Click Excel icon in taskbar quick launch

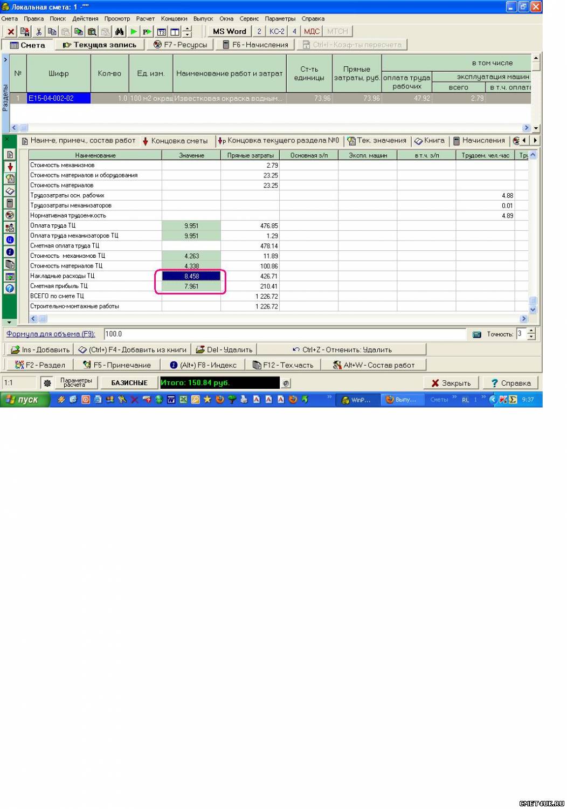(183, 400)
